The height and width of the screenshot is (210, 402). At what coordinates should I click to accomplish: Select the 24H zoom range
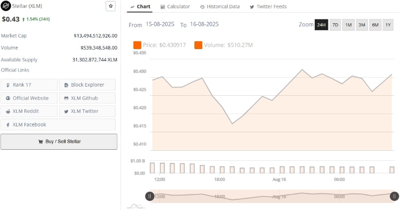(x=321, y=25)
